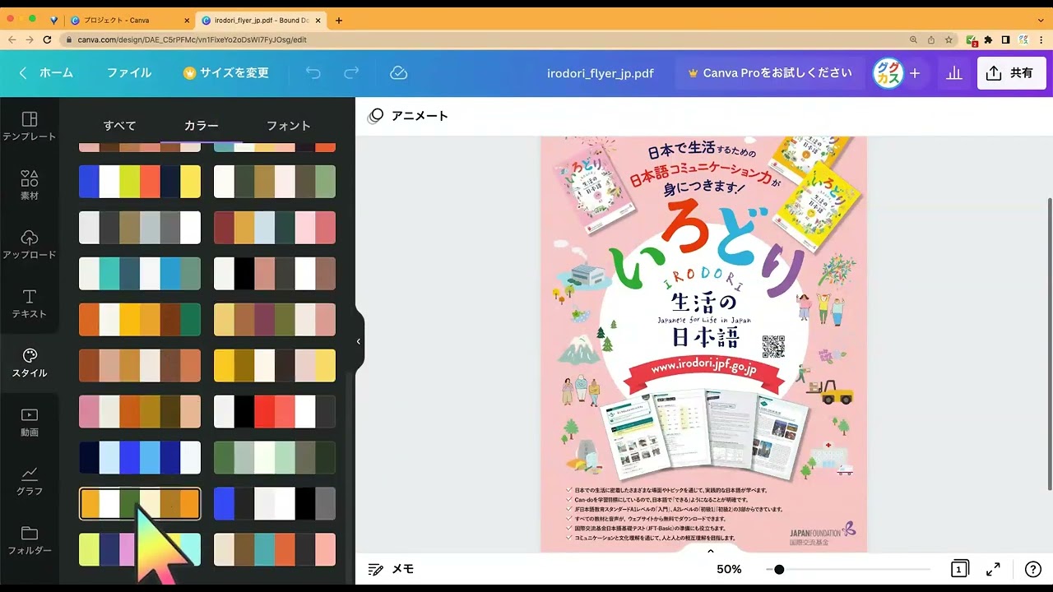1053x592 pixels.
Task: Collapse the side panel with arrow handle
Action: click(359, 341)
